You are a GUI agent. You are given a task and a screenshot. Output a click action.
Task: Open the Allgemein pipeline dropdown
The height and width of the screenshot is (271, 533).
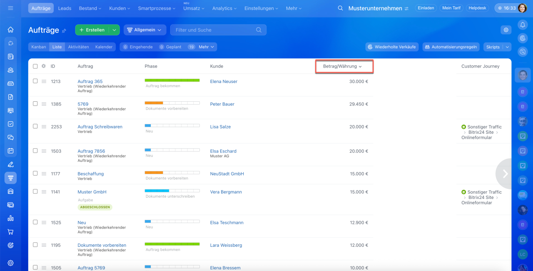pos(144,30)
